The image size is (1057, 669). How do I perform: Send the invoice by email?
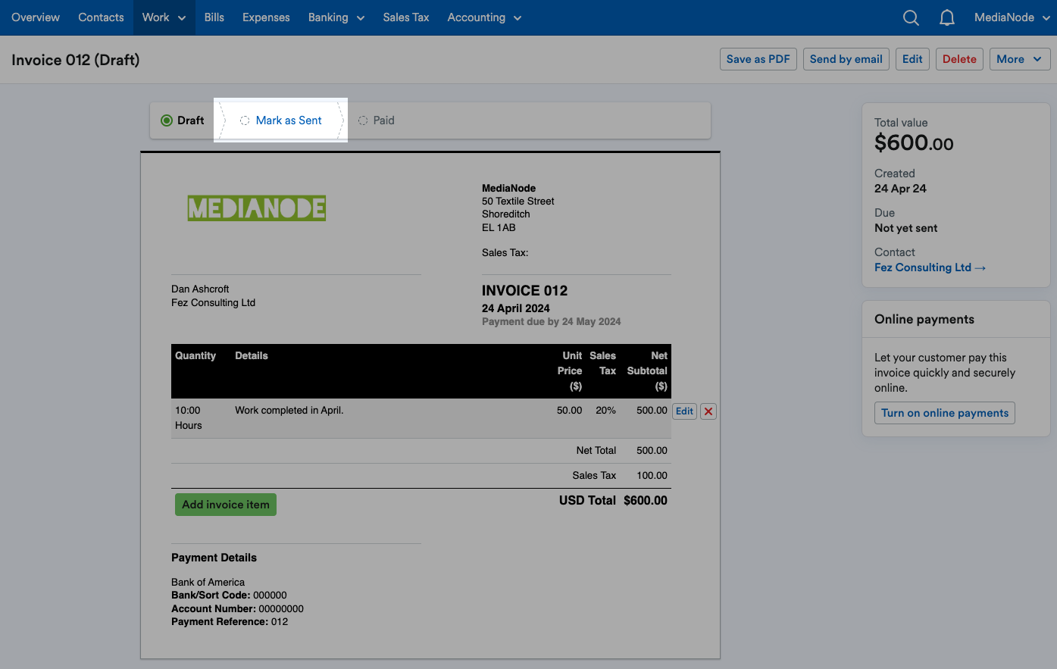[x=846, y=59]
